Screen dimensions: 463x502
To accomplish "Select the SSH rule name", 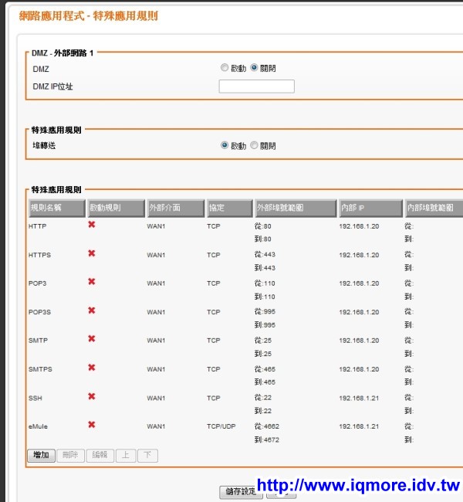I will [35, 398].
